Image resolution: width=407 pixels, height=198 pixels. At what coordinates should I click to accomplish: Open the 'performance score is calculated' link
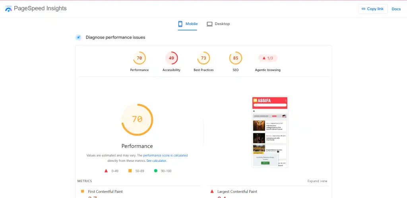pos(165,155)
